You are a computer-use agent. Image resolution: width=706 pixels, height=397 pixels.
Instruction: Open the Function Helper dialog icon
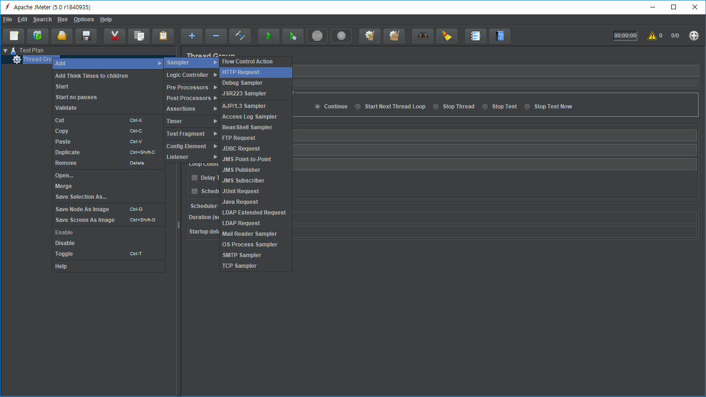point(475,36)
